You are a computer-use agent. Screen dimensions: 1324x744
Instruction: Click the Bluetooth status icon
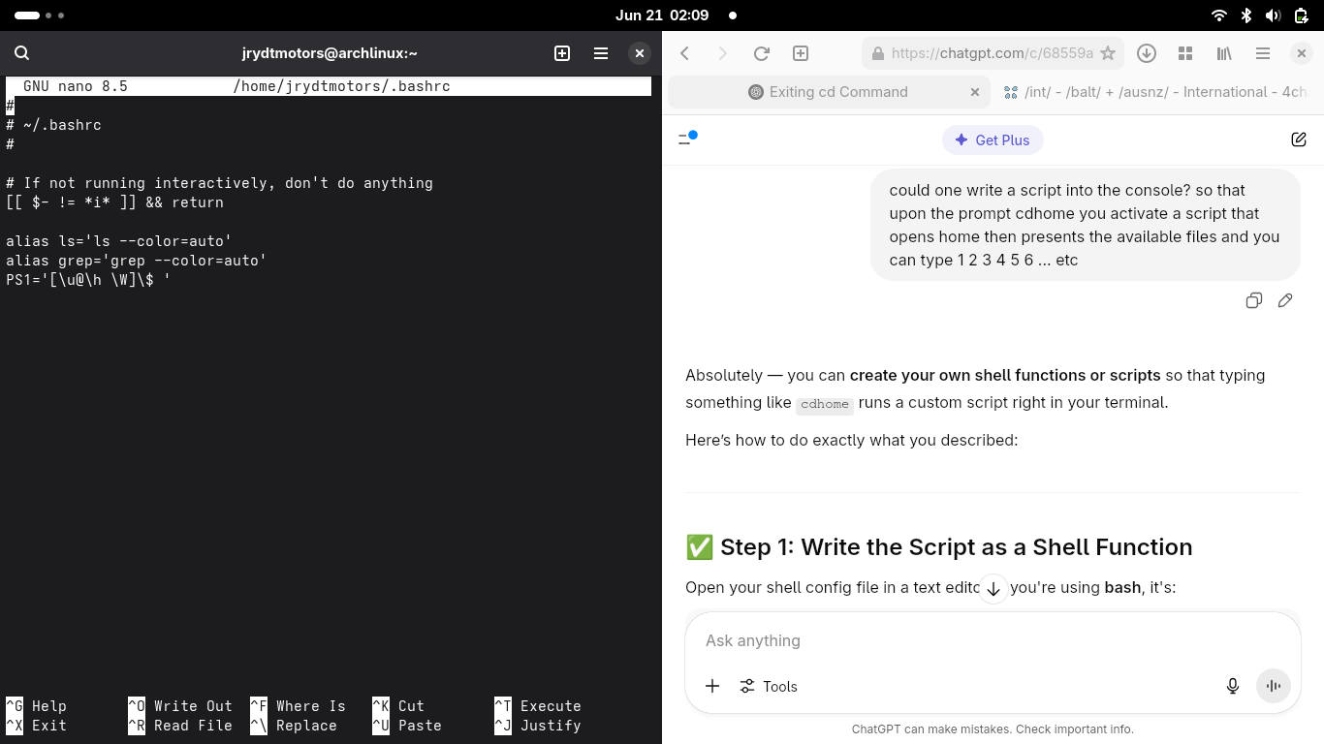(x=1247, y=15)
